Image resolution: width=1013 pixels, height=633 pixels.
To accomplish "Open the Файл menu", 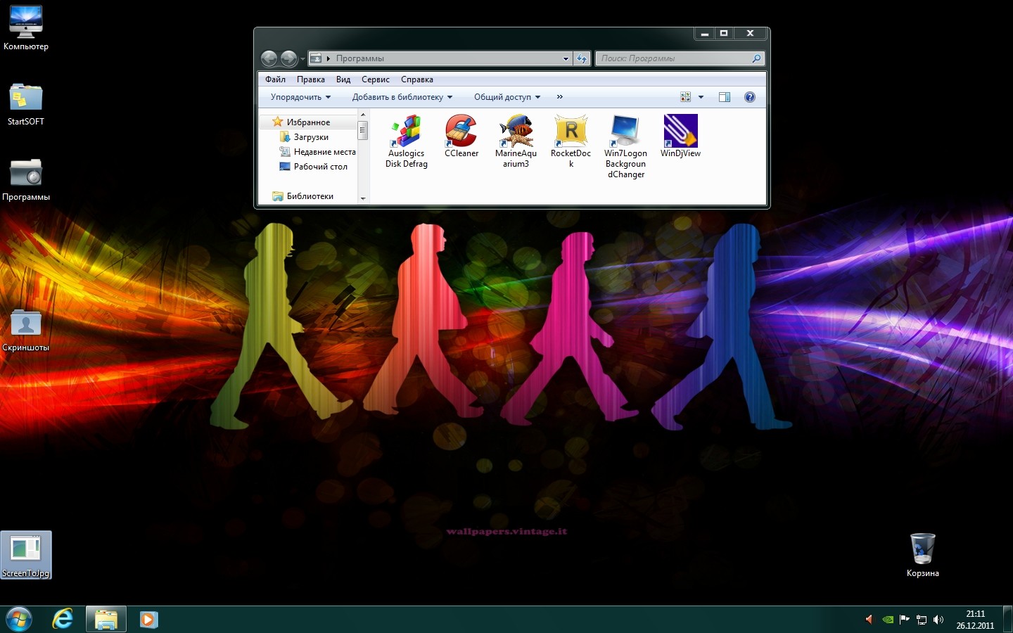I will (x=275, y=79).
